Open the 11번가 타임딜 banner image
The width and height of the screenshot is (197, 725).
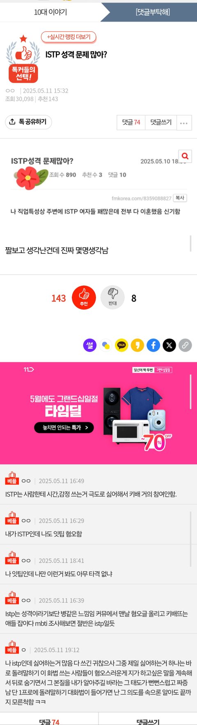pos(98,413)
